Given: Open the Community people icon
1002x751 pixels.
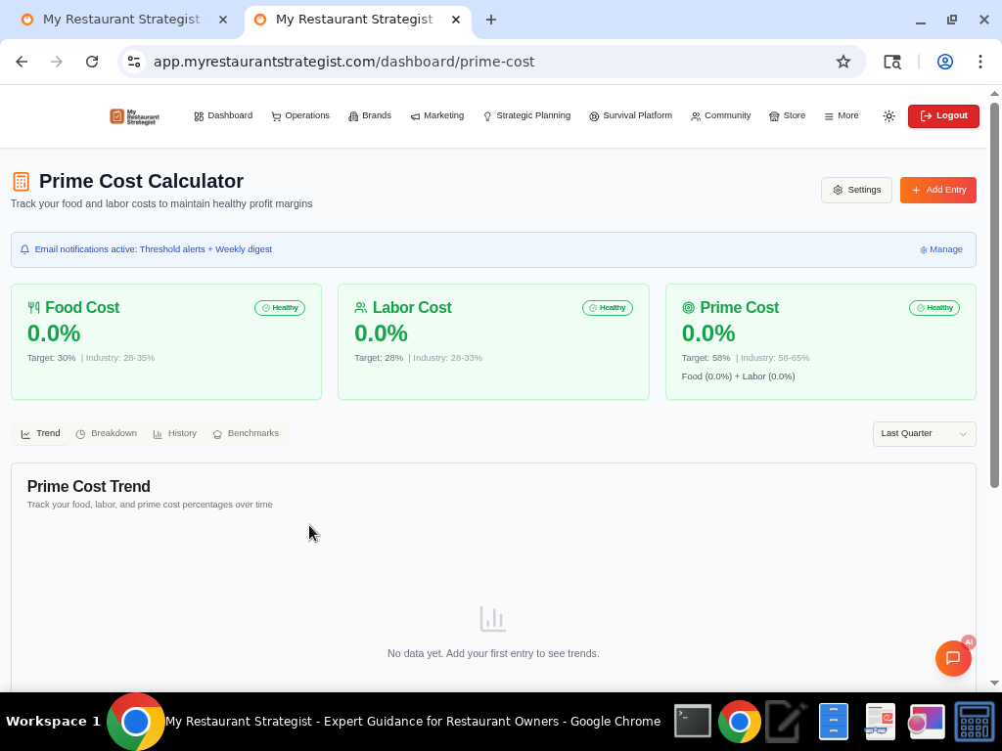Looking at the screenshot, I should pyautogui.click(x=695, y=115).
